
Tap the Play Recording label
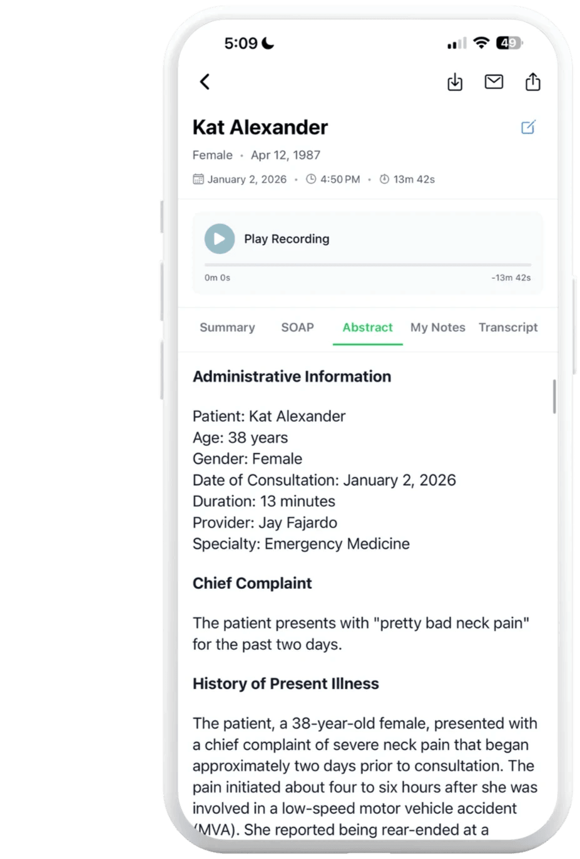(287, 239)
